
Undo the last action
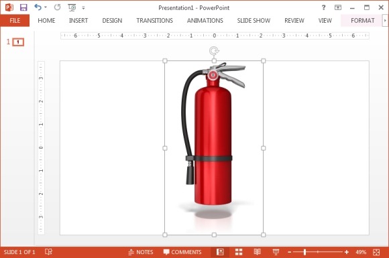pyautogui.click(x=38, y=7)
